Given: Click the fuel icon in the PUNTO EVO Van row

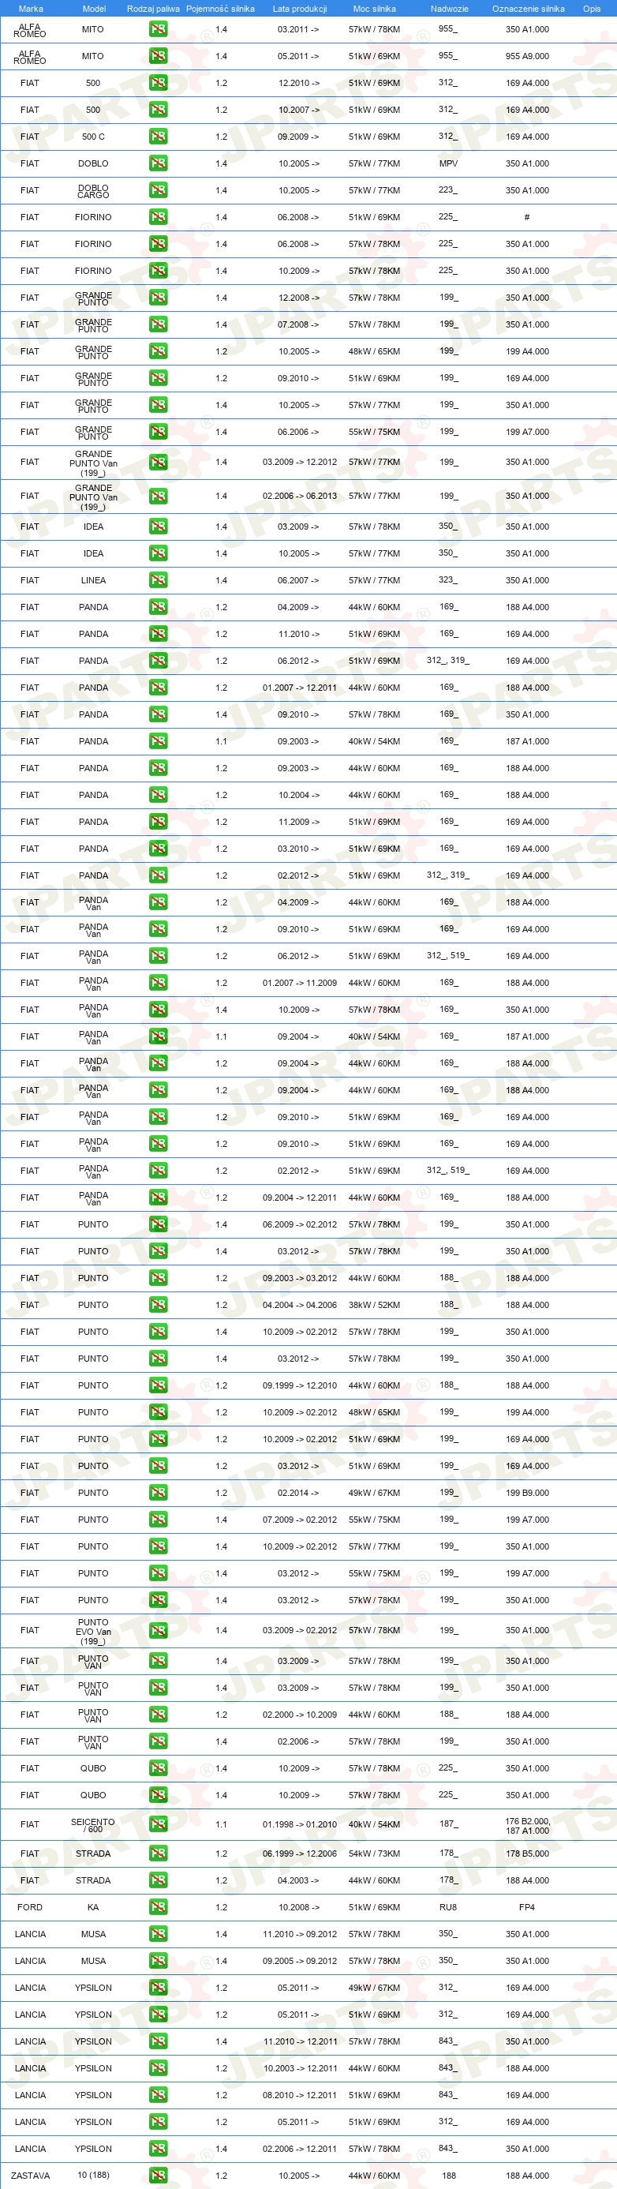Looking at the screenshot, I should coord(158,1631).
